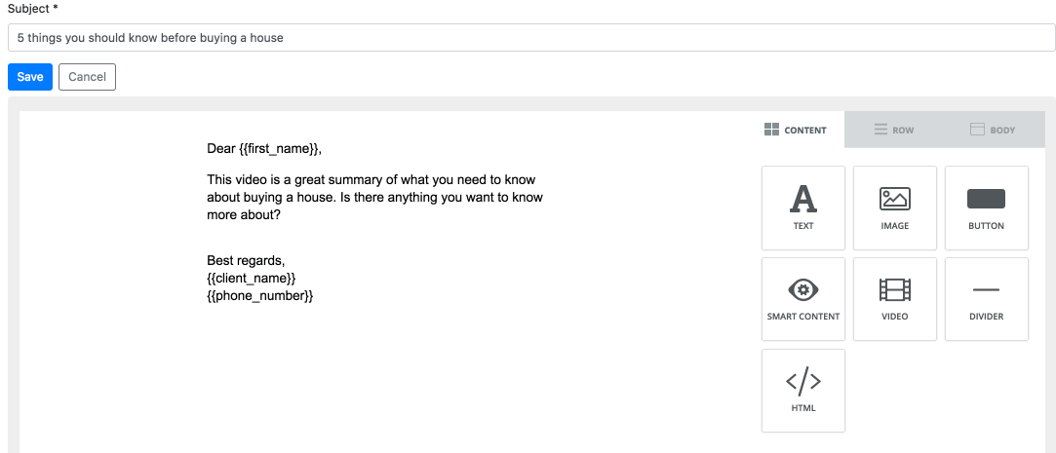
Task: Select the Divider line block
Action: [986, 299]
